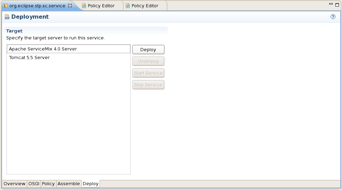Viewport: 342px width, 190px height.
Task: Click the Deployment page title
Action: 30,17
